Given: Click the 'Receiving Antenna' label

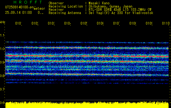Looking at the screenshot, I should 65,13.
